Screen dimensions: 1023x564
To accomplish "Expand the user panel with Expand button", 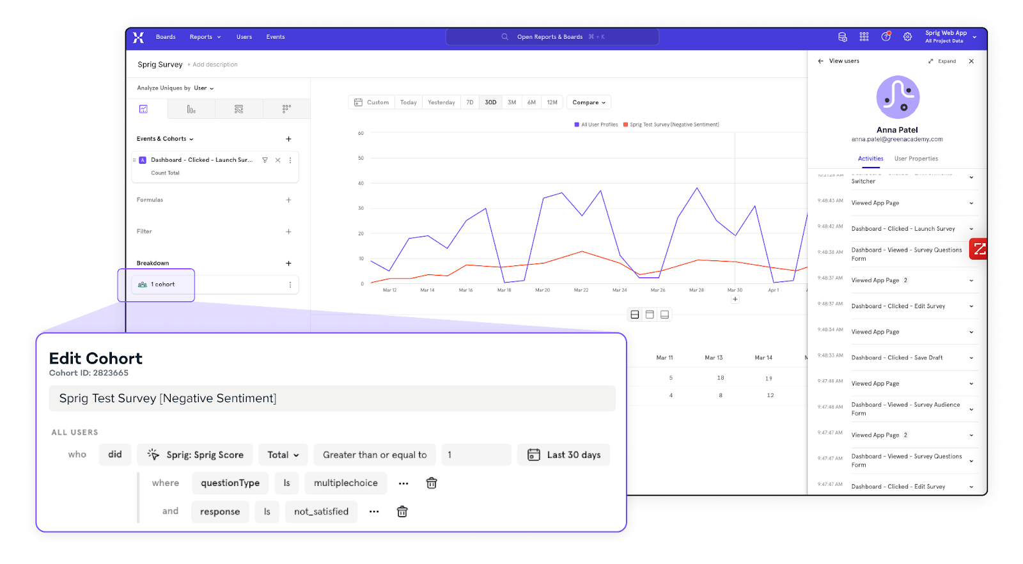I will tap(942, 61).
